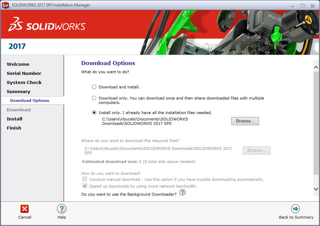This screenshot has height=226, width=320.
Task: Select Install only radio button
Action: [94, 113]
